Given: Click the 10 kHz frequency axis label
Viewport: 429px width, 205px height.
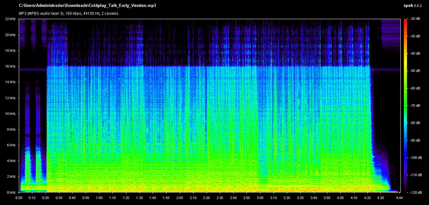Looking at the screenshot, I should (x=10, y=113).
